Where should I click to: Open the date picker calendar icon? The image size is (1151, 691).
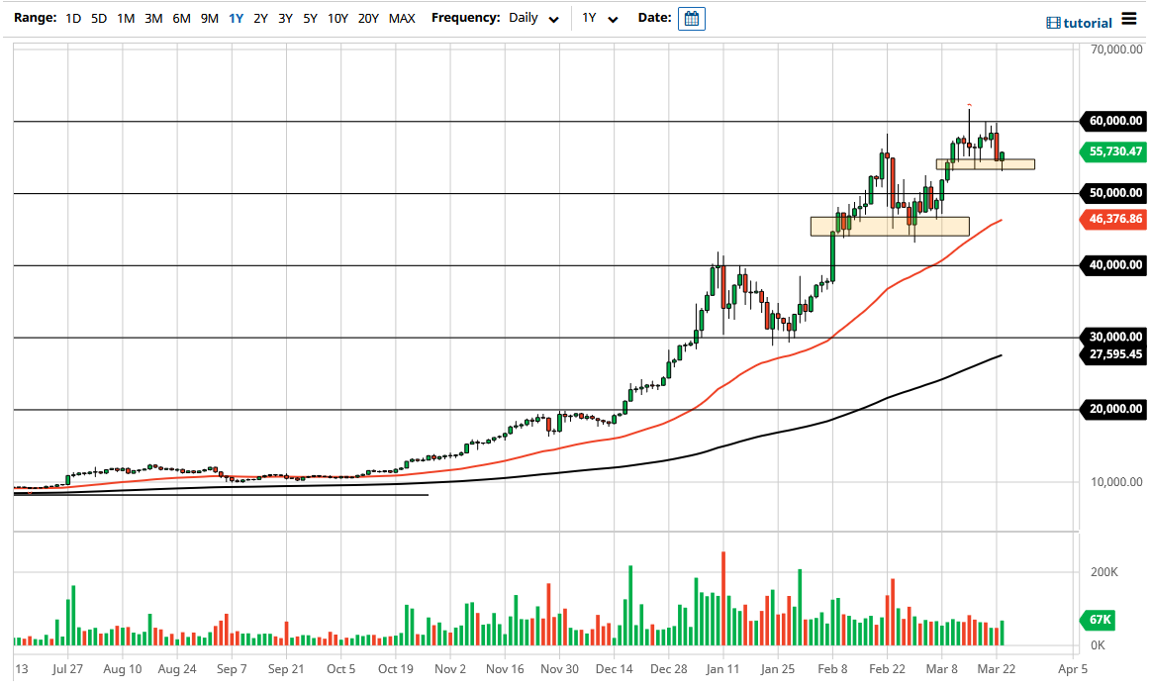(x=691, y=18)
